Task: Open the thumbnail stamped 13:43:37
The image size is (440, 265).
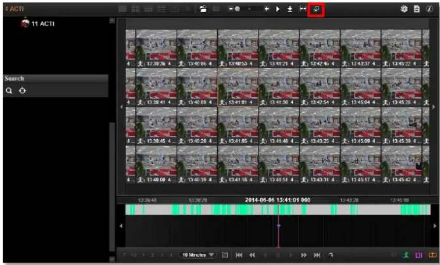Action: 361,48
